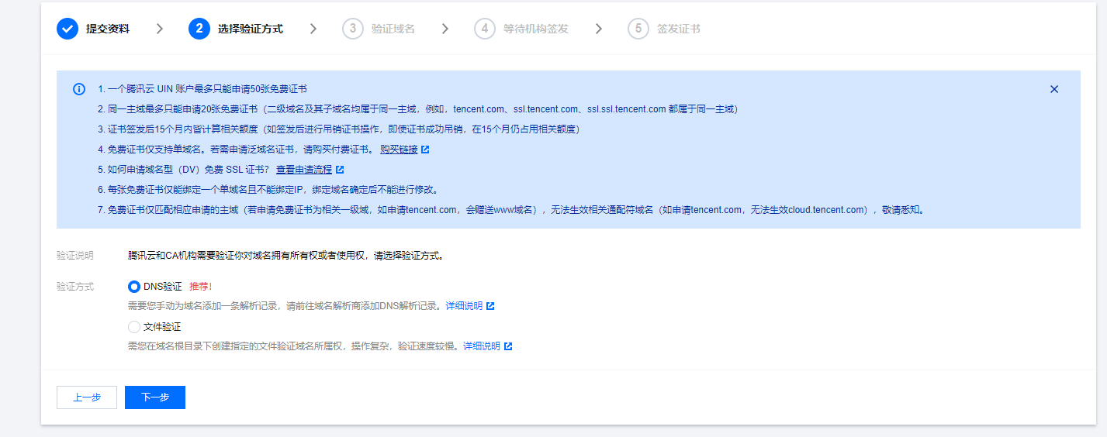1107x437 pixels.
Task: Click chevron arrow after 等待机构签发 step
Action: point(599,29)
